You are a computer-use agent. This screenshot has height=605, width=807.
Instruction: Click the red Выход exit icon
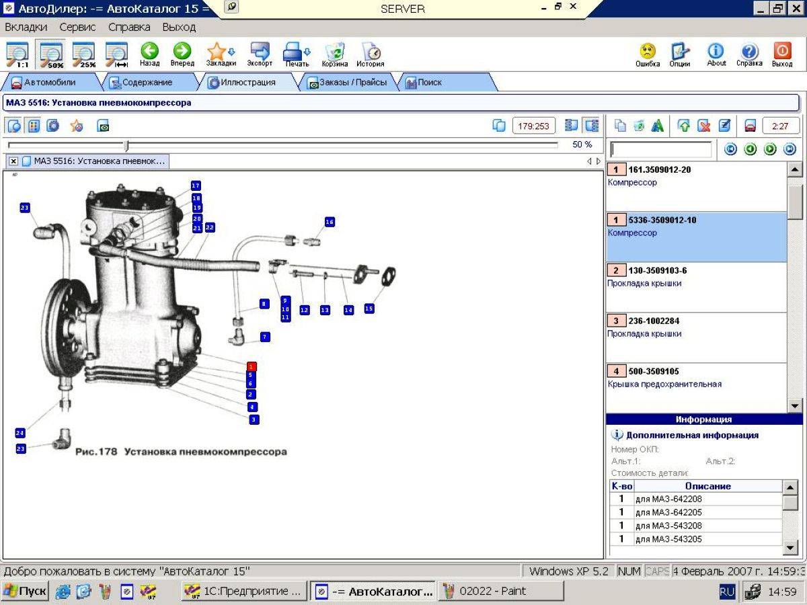(782, 54)
